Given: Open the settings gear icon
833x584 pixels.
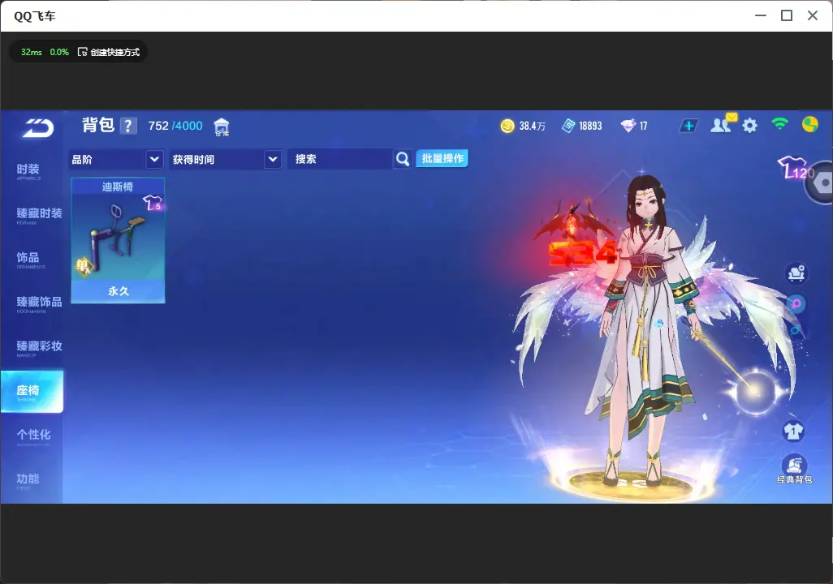Looking at the screenshot, I should 749,126.
